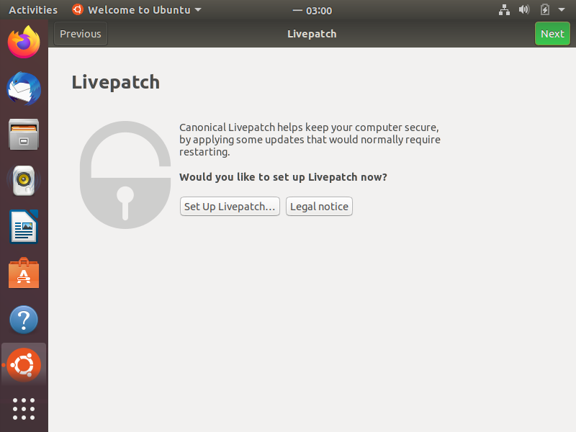Image resolution: width=576 pixels, height=432 pixels.
Task: Click the Livepatch page heading
Action: (x=116, y=82)
